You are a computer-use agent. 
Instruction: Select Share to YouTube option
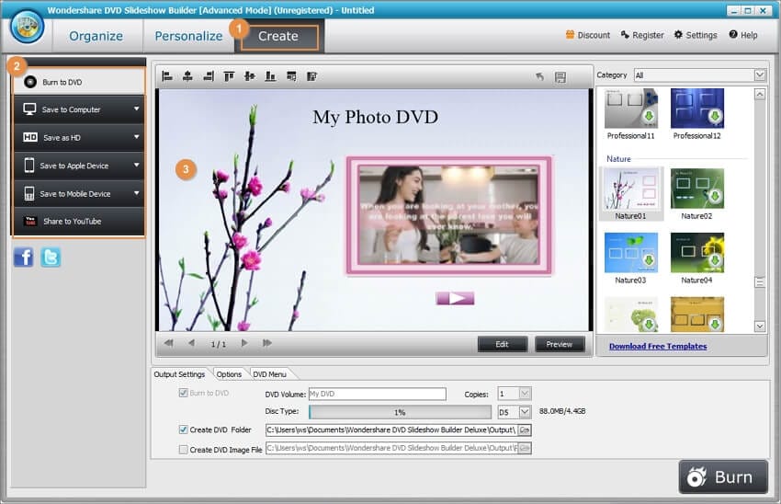pos(79,222)
